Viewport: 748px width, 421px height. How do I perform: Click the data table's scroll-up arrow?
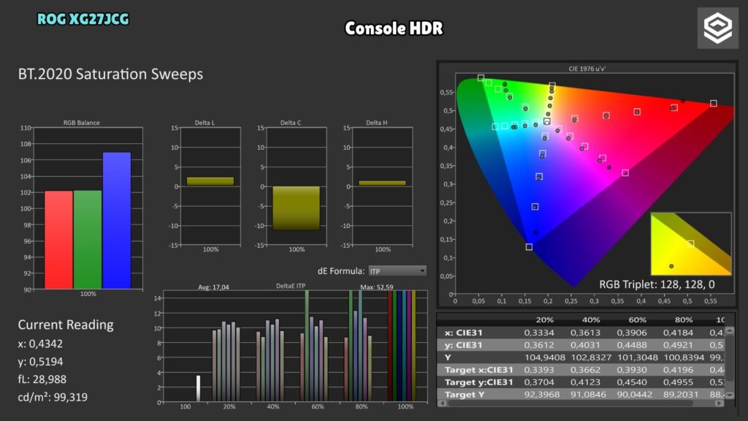[x=730, y=330]
